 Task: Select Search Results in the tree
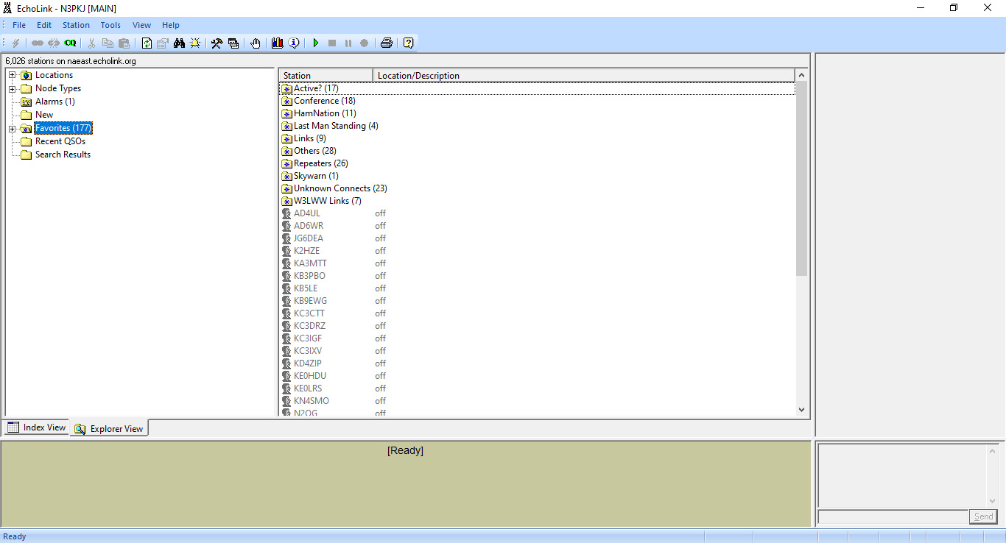63,155
